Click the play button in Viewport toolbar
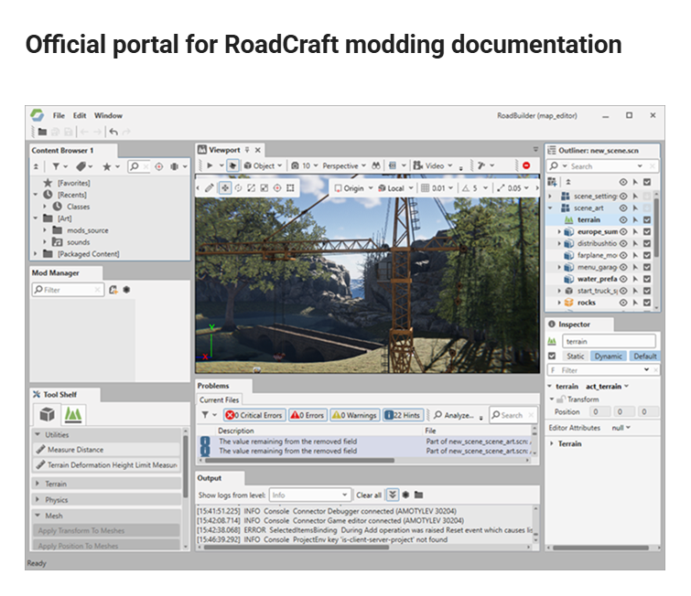Image resolution: width=691 pixels, height=596 pixels. point(211,165)
